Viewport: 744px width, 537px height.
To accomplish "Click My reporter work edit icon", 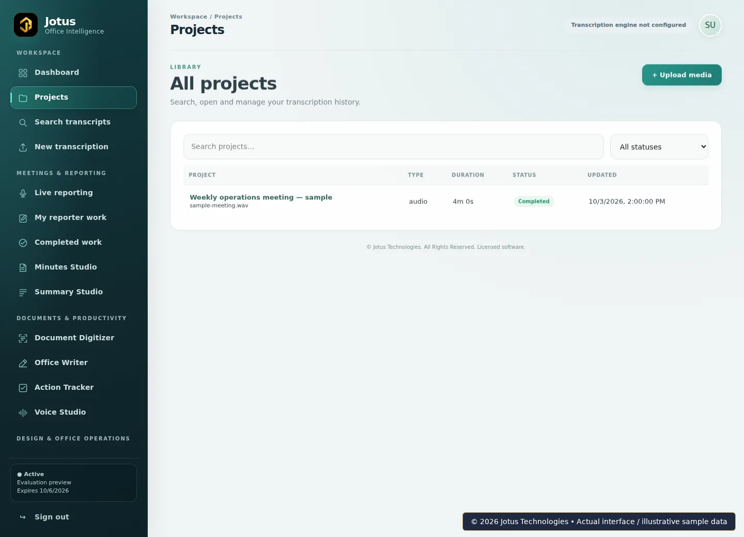I will (23, 218).
